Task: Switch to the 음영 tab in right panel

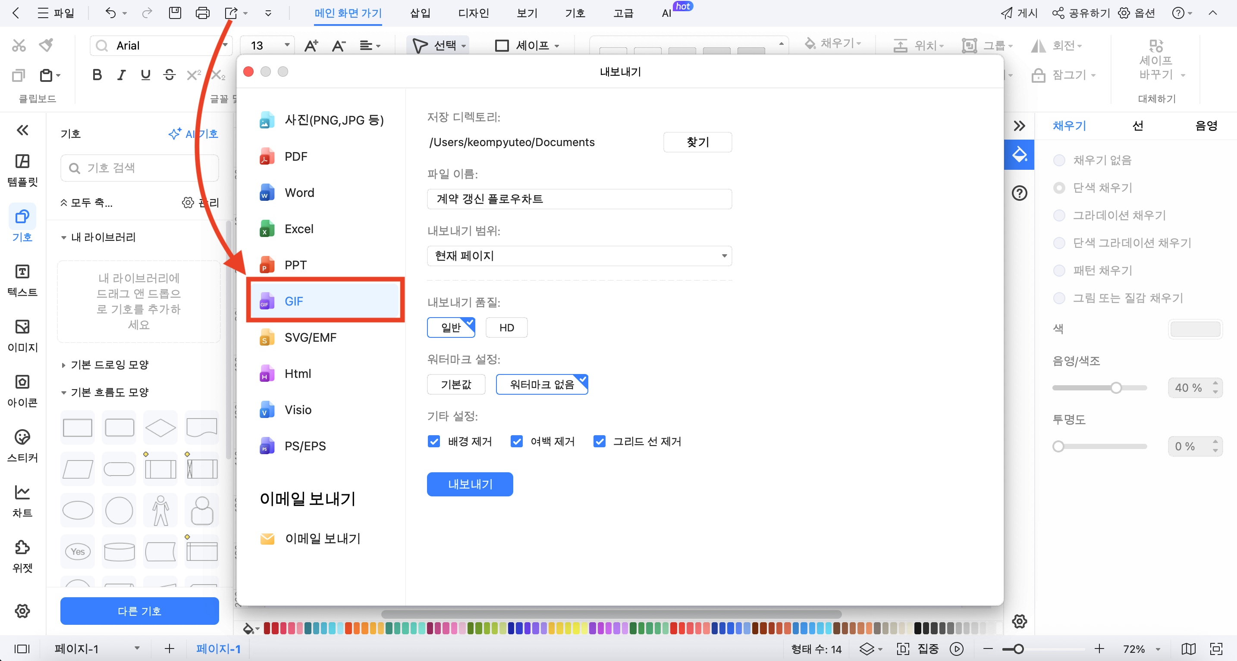Action: [1207, 125]
